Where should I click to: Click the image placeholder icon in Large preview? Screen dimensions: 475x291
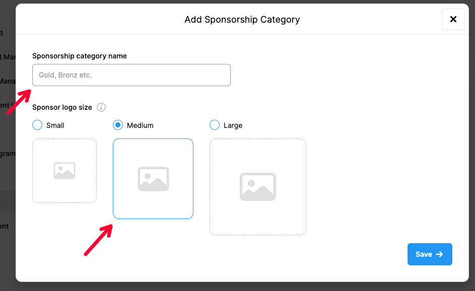point(257,186)
